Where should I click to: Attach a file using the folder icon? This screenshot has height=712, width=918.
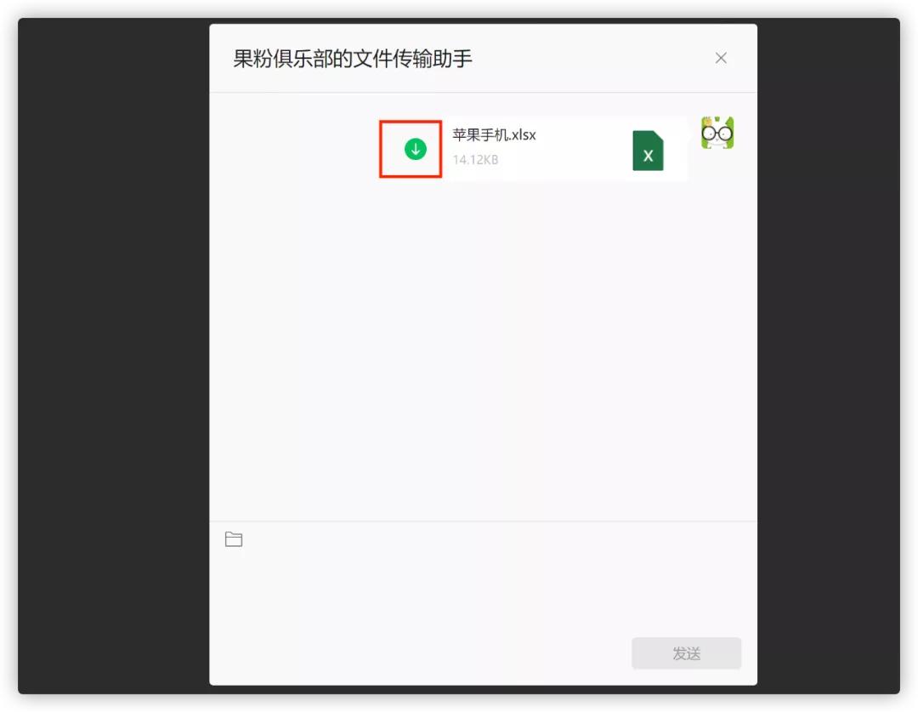point(234,538)
